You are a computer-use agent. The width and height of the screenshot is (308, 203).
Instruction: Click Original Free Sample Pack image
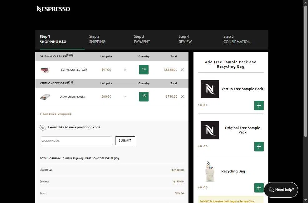210,130
